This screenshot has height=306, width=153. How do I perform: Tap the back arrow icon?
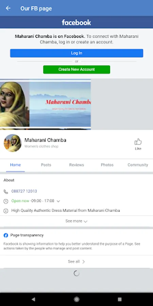[x=8, y=8]
